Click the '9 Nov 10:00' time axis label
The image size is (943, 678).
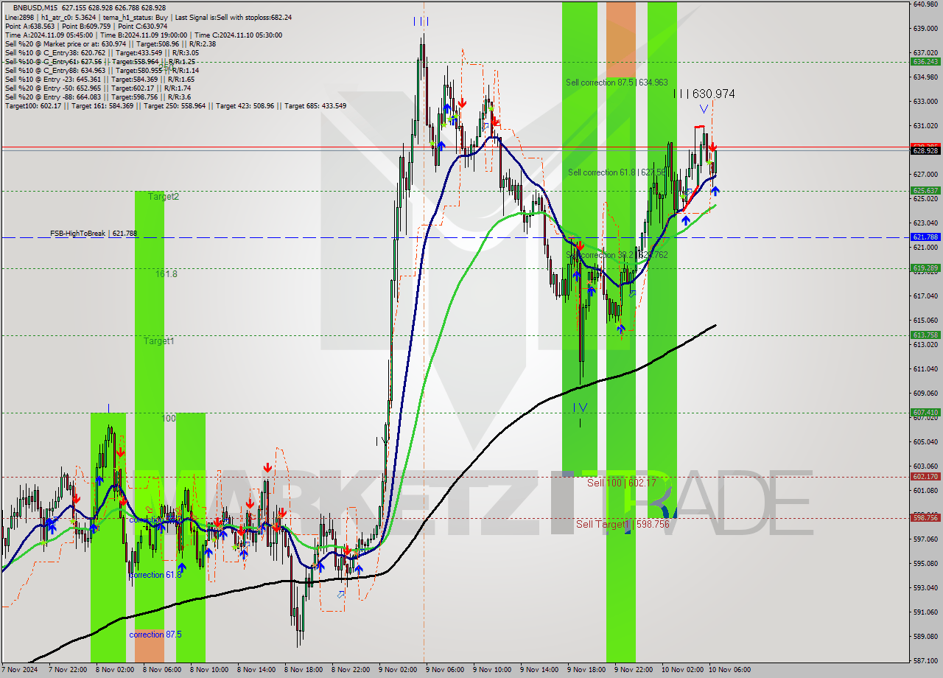point(493,671)
